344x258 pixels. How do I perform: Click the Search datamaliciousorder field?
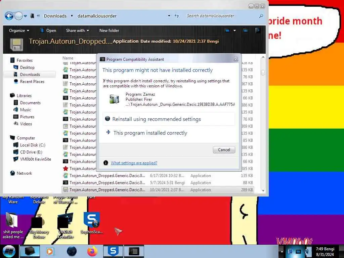tap(221, 16)
